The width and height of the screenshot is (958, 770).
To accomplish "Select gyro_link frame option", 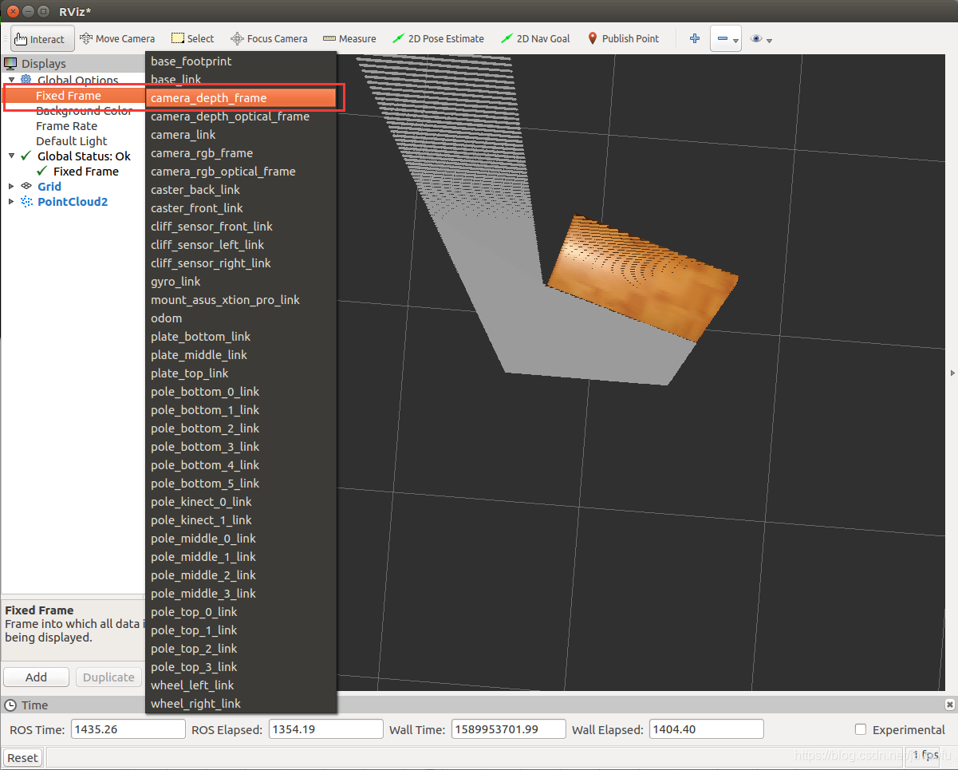I will [x=241, y=281].
